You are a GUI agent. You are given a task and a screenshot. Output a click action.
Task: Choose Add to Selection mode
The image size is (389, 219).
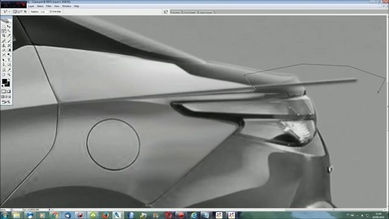pos(18,12)
